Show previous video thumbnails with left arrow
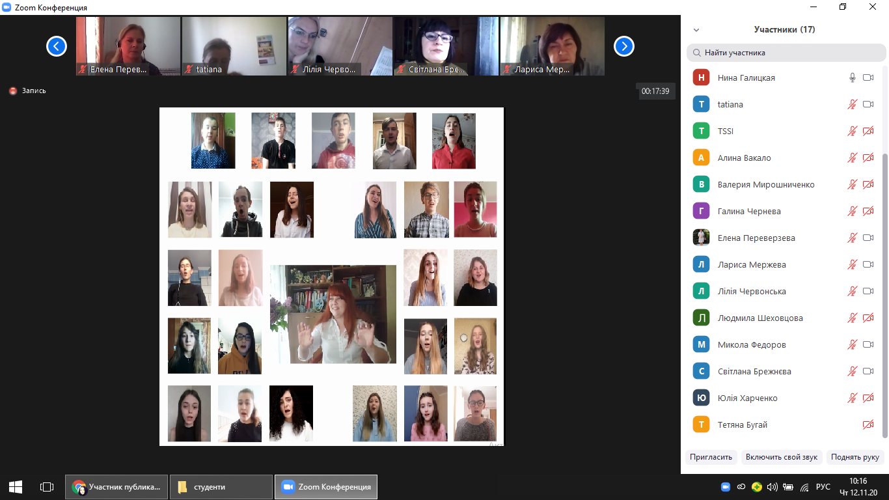This screenshot has width=889, height=500. click(x=57, y=46)
